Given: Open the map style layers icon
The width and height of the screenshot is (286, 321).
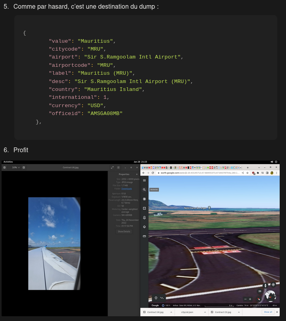Looking at the screenshot, I should pyautogui.click(x=144, y=227).
